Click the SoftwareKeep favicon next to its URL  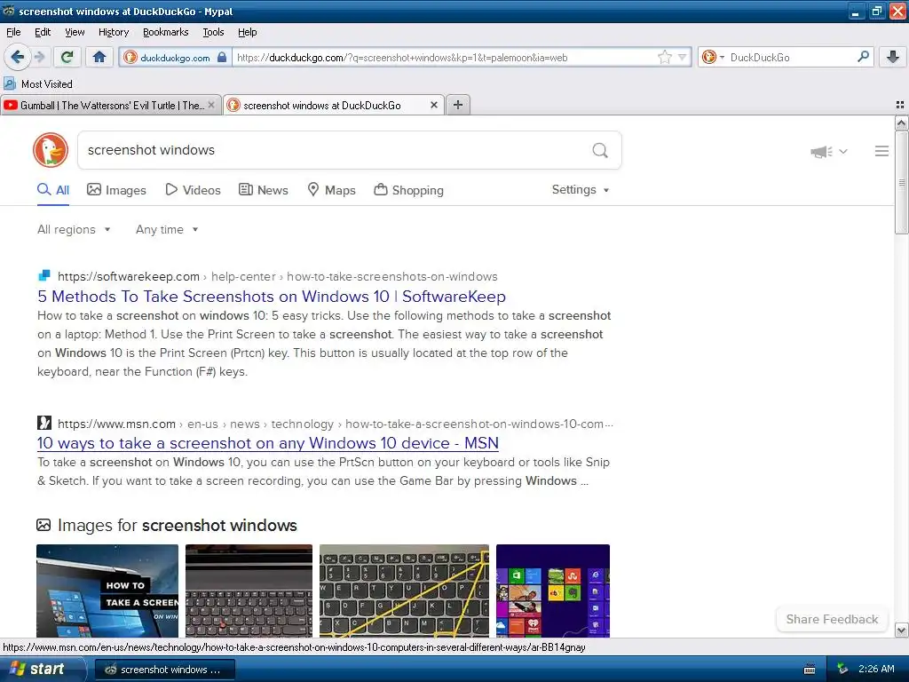(x=44, y=275)
